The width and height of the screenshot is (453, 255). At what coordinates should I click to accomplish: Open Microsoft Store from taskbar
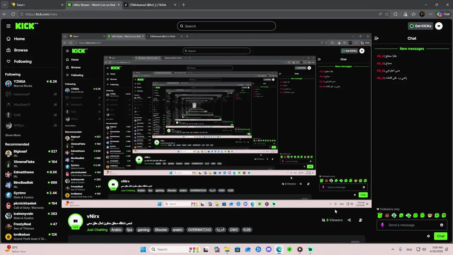(x=237, y=249)
